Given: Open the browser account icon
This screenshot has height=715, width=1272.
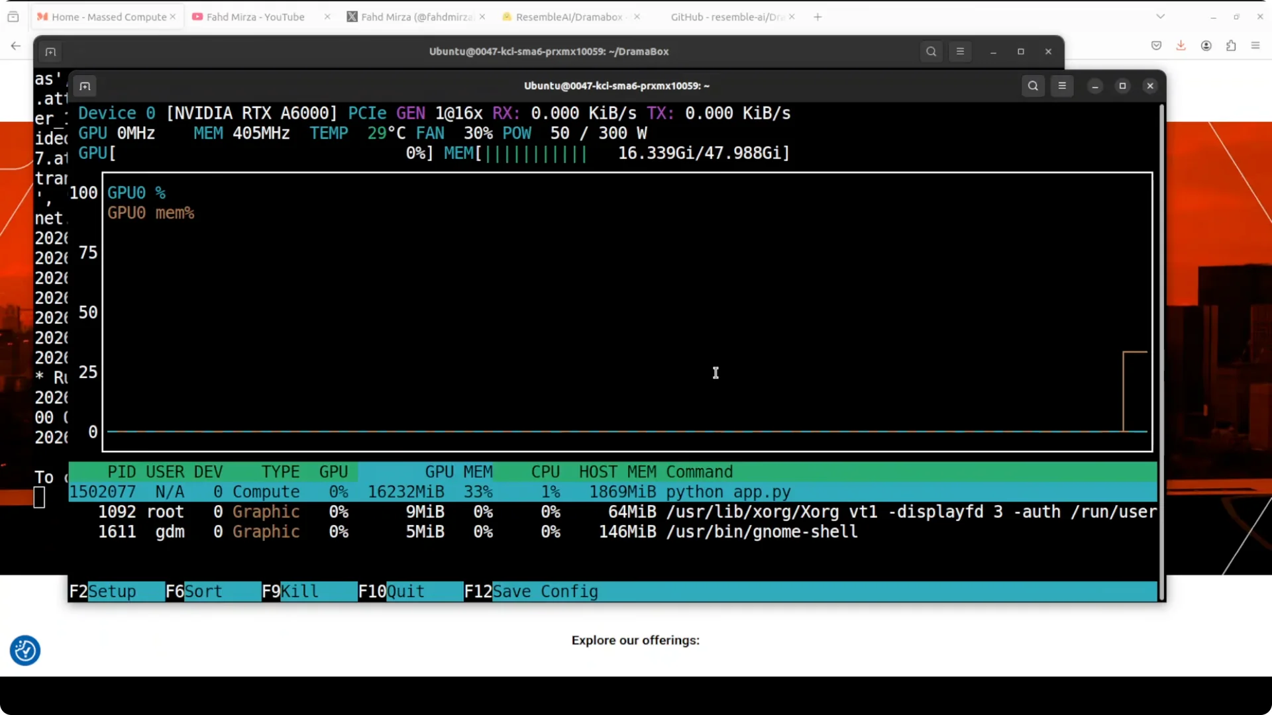Looking at the screenshot, I should click(x=1206, y=46).
